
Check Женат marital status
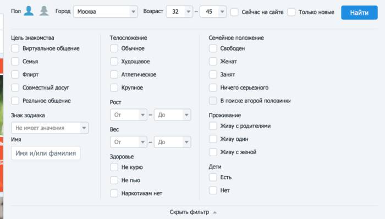click(213, 62)
